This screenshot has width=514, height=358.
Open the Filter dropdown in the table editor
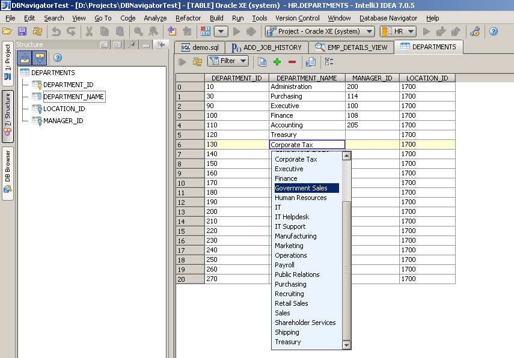228,61
